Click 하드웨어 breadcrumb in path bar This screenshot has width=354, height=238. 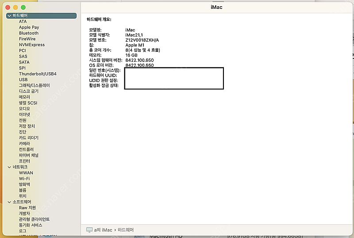(126, 230)
